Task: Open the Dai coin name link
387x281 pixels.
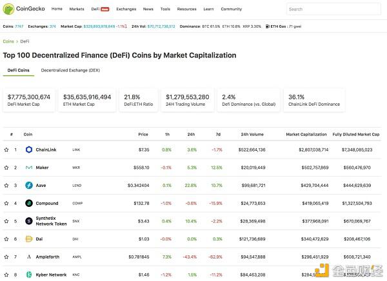Action: coord(39,239)
